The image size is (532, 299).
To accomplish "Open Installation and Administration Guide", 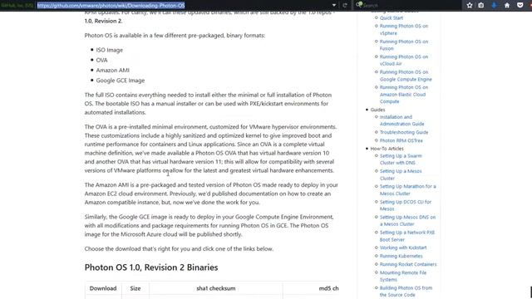I will 401,120.
